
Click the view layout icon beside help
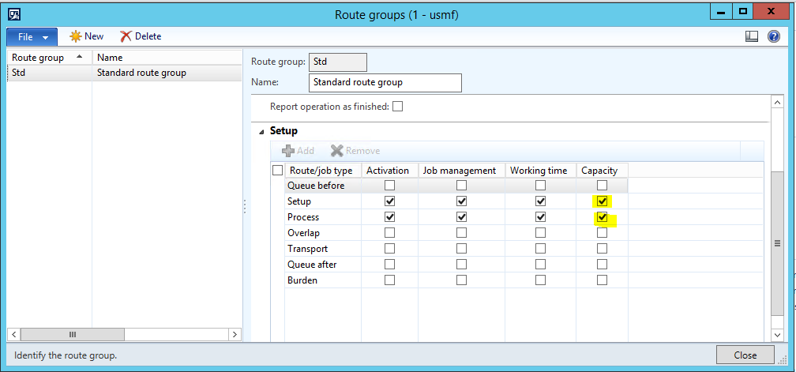point(752,36)
